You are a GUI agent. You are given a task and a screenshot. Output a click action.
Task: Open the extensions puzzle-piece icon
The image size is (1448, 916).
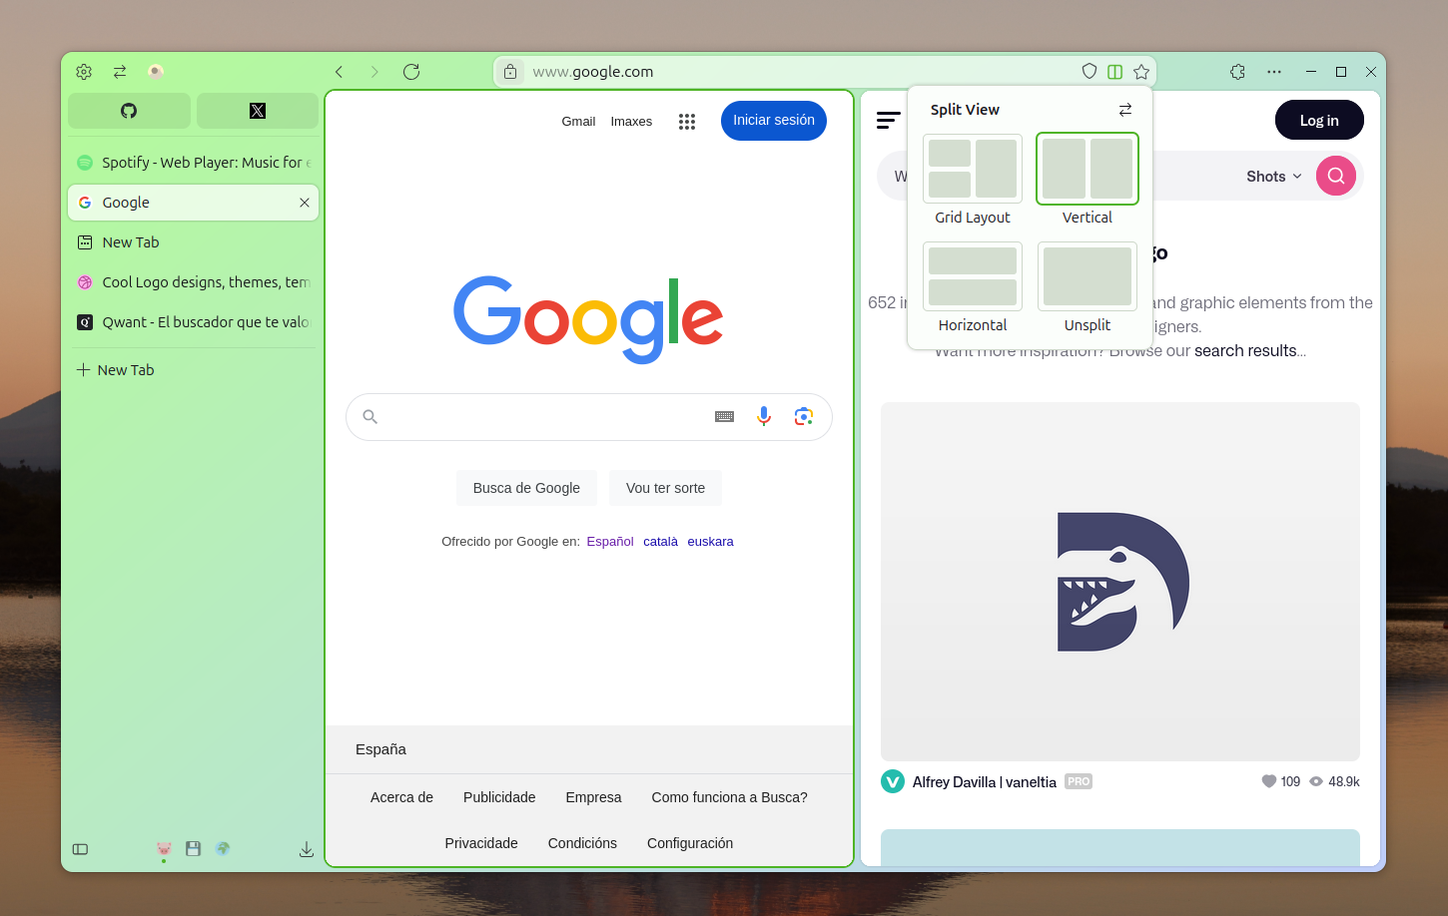click(x=1237, y=72)
